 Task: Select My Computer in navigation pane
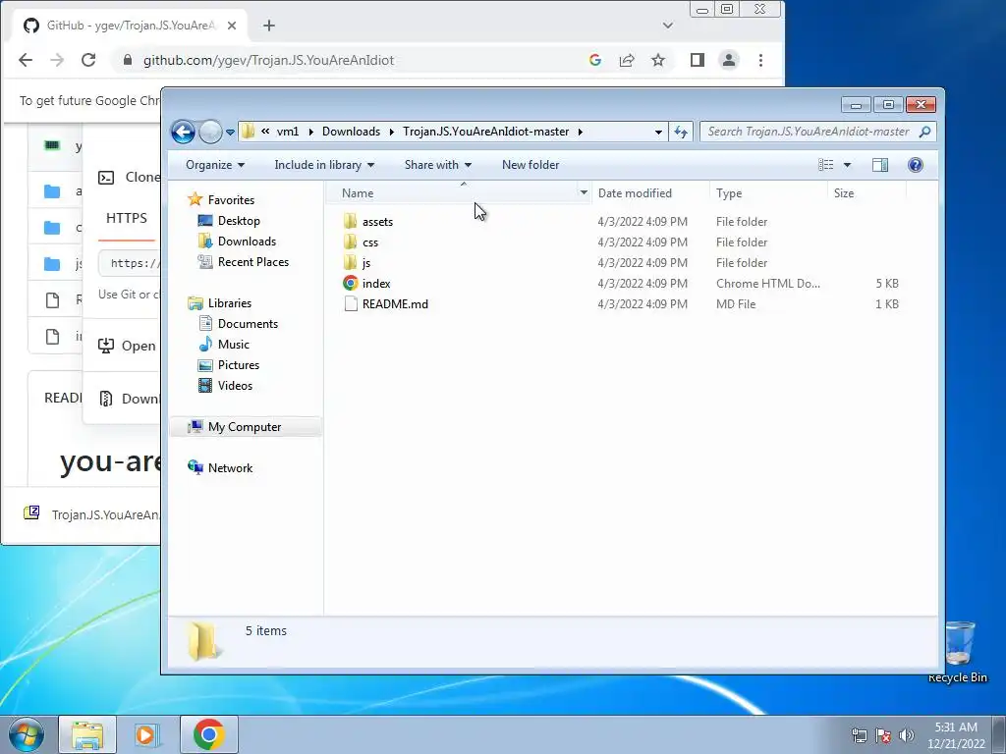point(245,427)
